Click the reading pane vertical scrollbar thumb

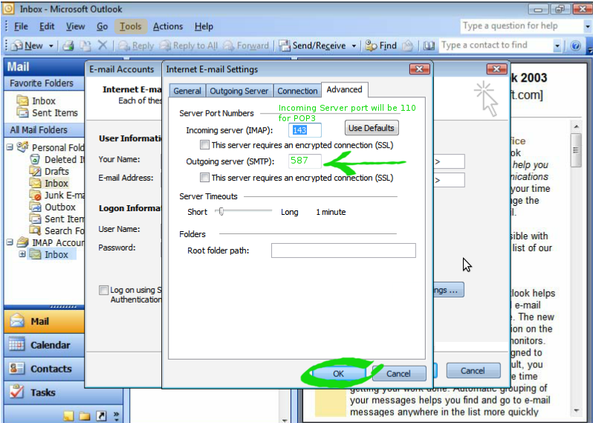576,150
